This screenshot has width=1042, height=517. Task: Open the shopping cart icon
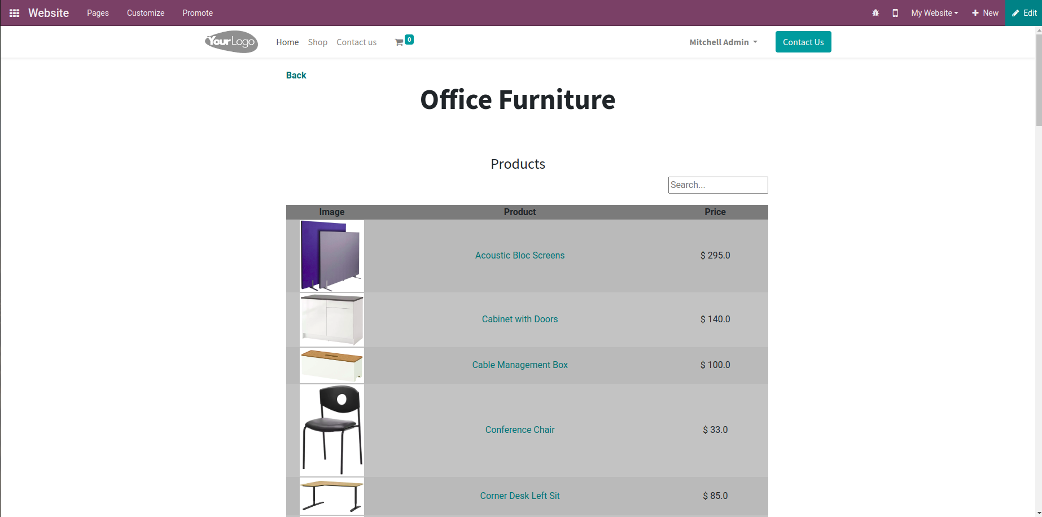point(400,42)
